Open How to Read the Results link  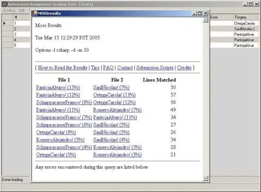(x=62, y=68)
